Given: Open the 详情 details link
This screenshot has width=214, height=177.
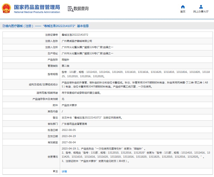Looking at the screenshot, I should 64,171.
